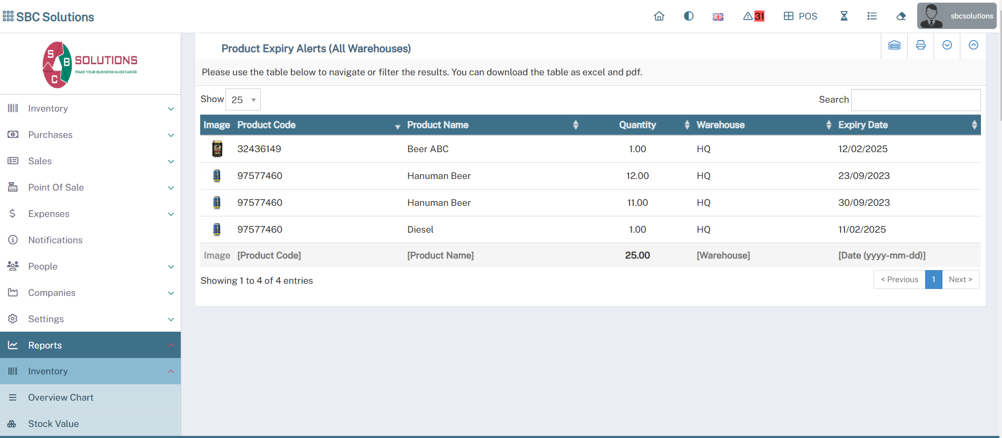Click the eraser icon in header
This screenshot has height=438, width=1002.
click(x=901, y=16)
